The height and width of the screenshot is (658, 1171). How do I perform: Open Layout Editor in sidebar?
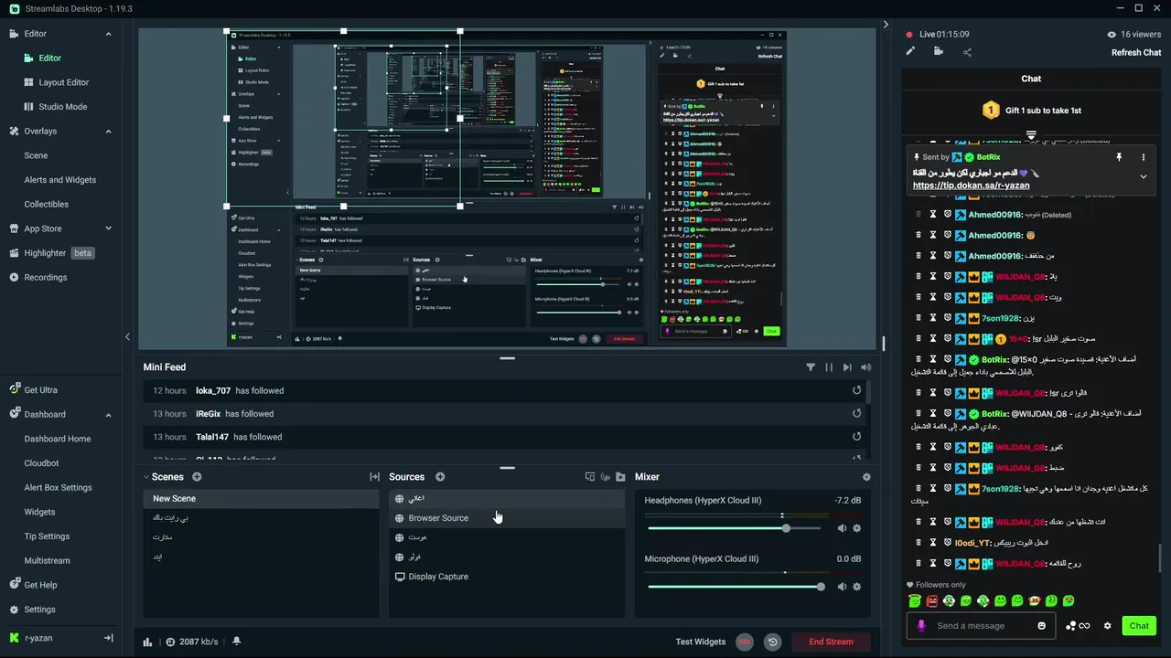[64, 82]
